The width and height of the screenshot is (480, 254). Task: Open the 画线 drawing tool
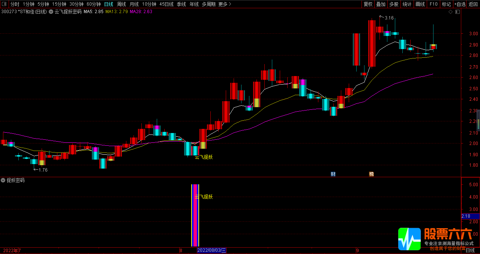tap(420, 4)
